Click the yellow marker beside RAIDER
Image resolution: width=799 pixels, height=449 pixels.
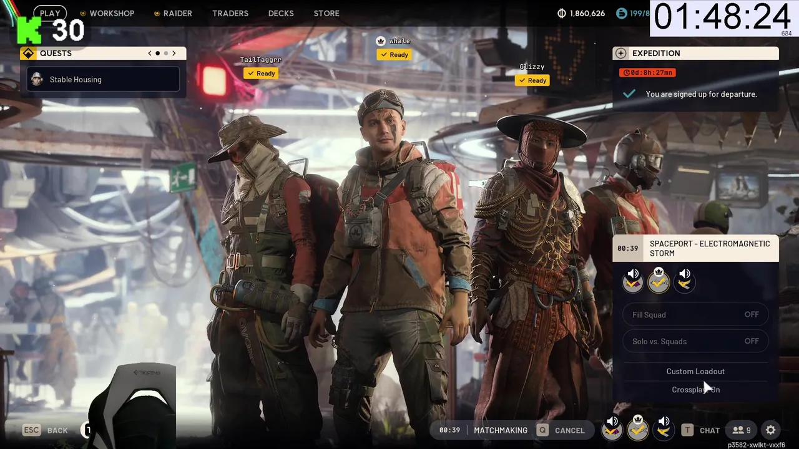point(157,13)
